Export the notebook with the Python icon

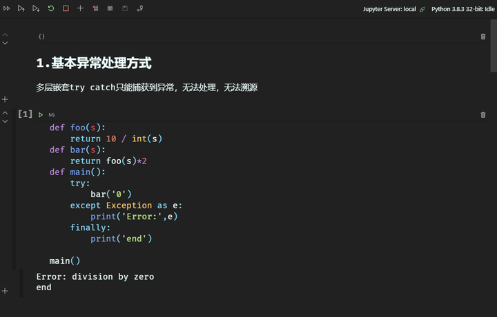[x=140, y=8]
